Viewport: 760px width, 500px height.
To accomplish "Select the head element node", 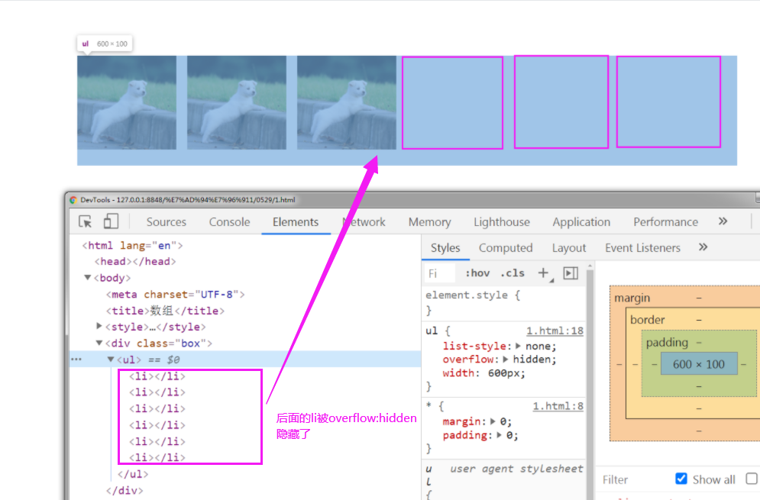I will 135,262.
